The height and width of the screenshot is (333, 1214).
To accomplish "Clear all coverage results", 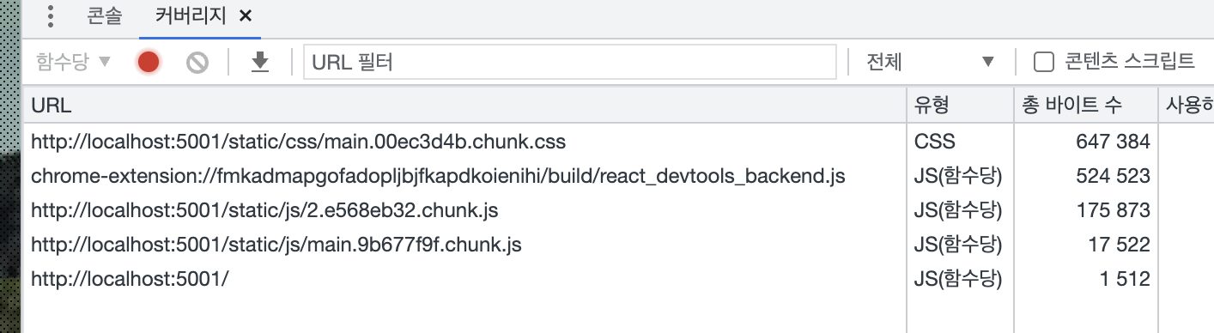I will point(197,62).
